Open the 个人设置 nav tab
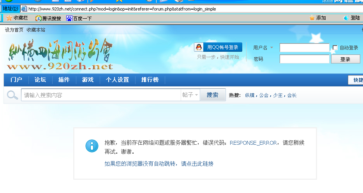Viewport: 363px width, 193px height. pos(117,80)
